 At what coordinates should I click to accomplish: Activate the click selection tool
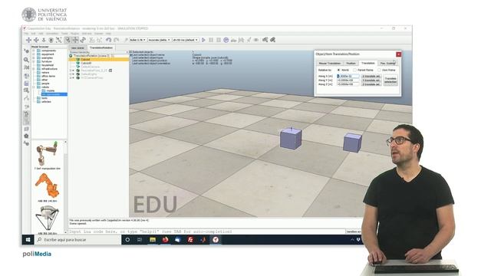coord(68,40)
